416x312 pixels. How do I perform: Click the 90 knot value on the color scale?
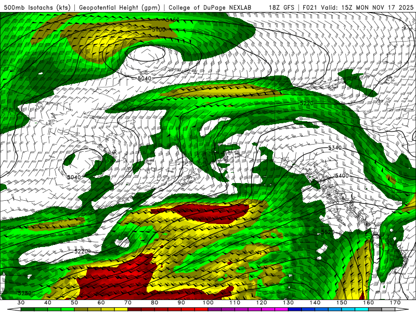click(181, 303)
